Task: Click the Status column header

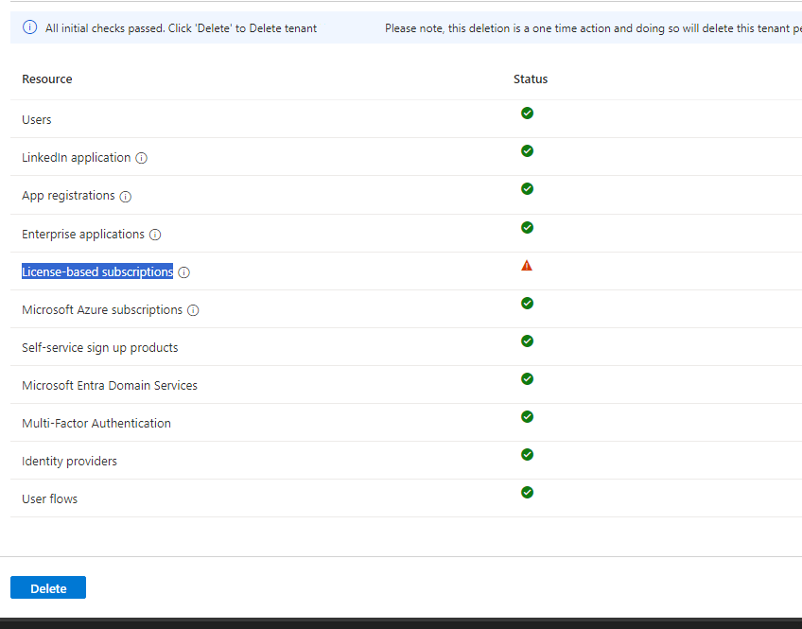Action: tap(530, 79)
